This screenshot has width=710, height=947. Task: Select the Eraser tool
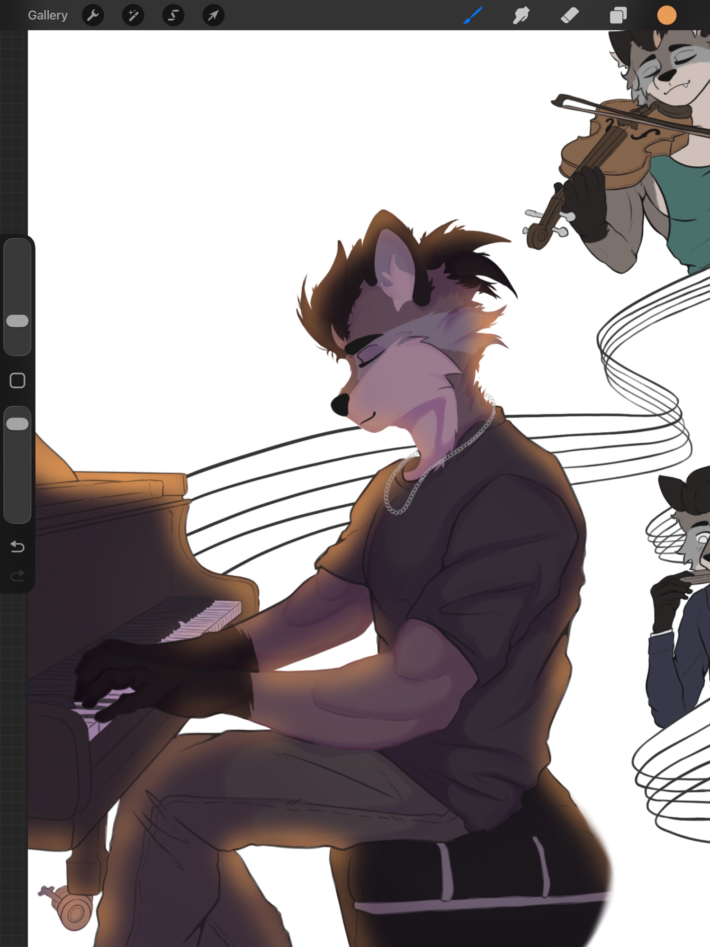(x=569, y=16)
